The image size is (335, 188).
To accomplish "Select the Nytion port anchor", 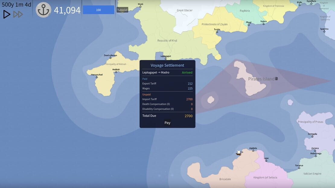I will pyautogui.click(x=263, y=24).
